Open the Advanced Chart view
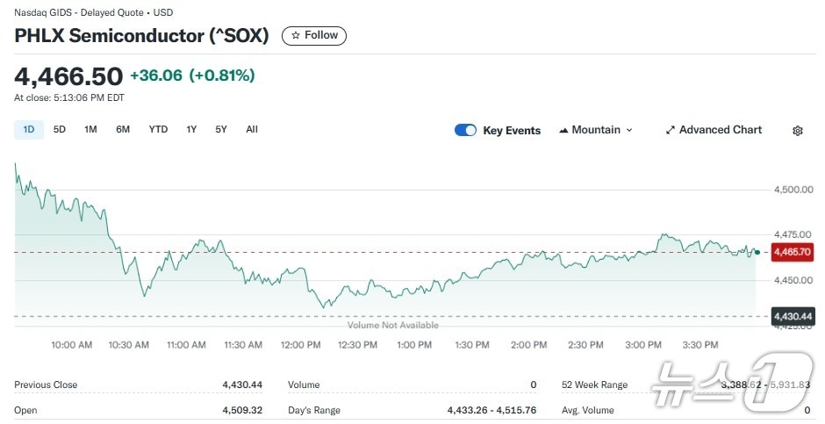The width and height of the screenshot is (825, 424). pyautogui.click(x=713, y=130)
